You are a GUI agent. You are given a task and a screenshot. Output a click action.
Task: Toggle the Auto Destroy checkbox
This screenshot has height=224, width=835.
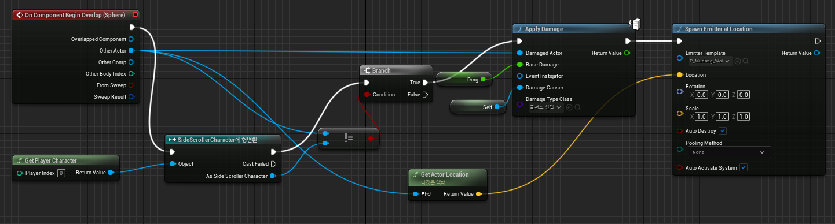[x=723, y=131]
